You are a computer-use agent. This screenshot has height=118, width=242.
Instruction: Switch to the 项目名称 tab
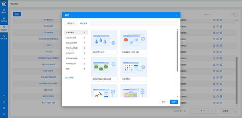click(x=71, y=23)
